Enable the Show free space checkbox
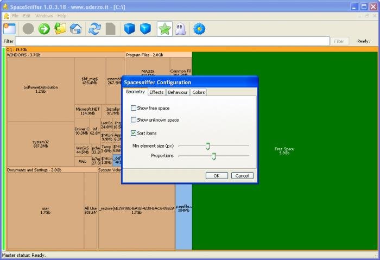 [134, 108]
